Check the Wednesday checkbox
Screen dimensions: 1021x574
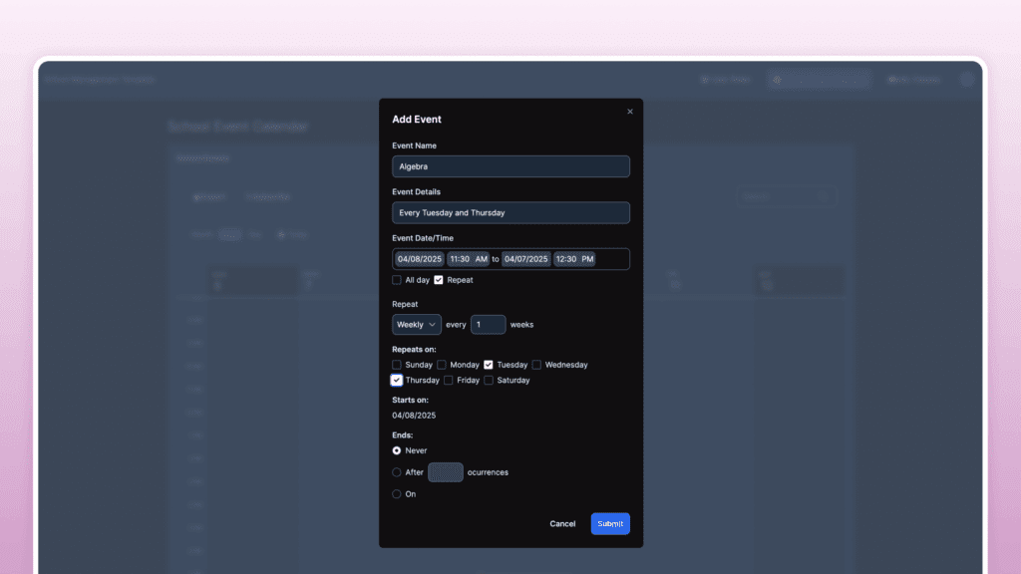536,365
